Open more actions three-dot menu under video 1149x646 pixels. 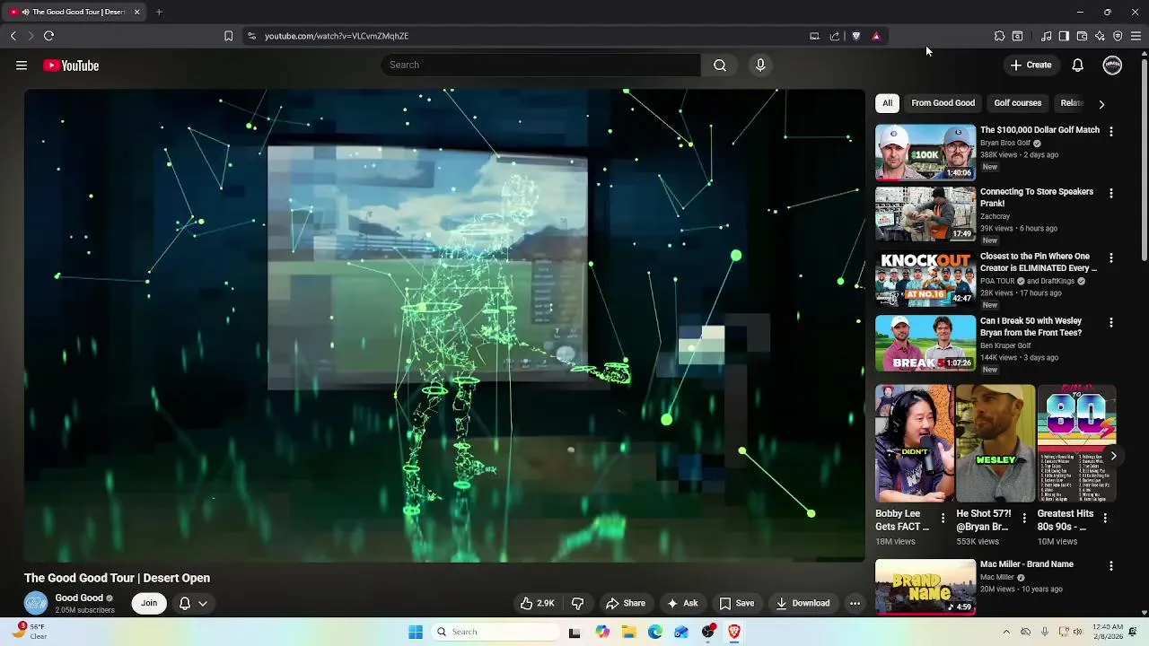855,603
